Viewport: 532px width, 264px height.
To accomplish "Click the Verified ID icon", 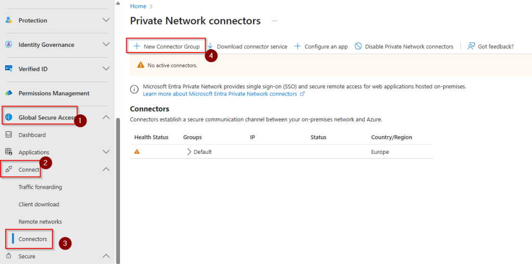I will tap(8, 69).
